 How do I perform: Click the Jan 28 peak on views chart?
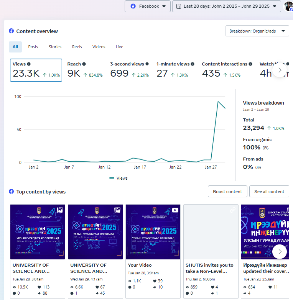(218, 102)
